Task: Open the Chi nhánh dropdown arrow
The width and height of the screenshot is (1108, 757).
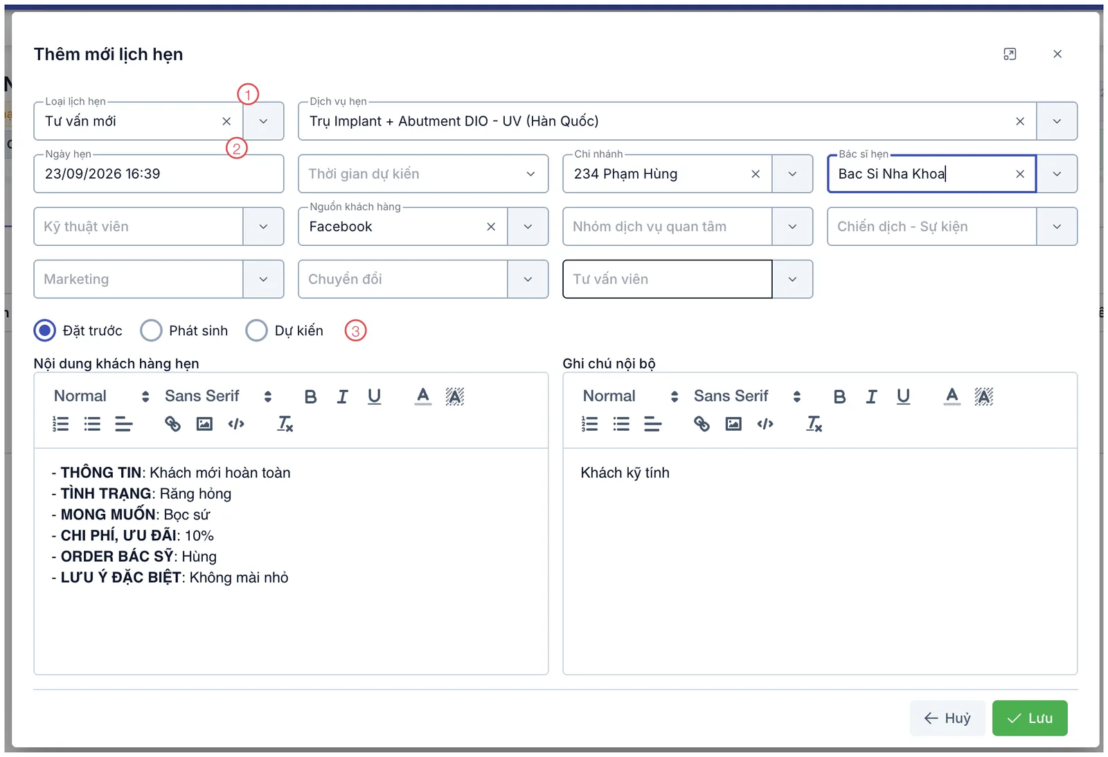Action: click(x=792, y=174)
